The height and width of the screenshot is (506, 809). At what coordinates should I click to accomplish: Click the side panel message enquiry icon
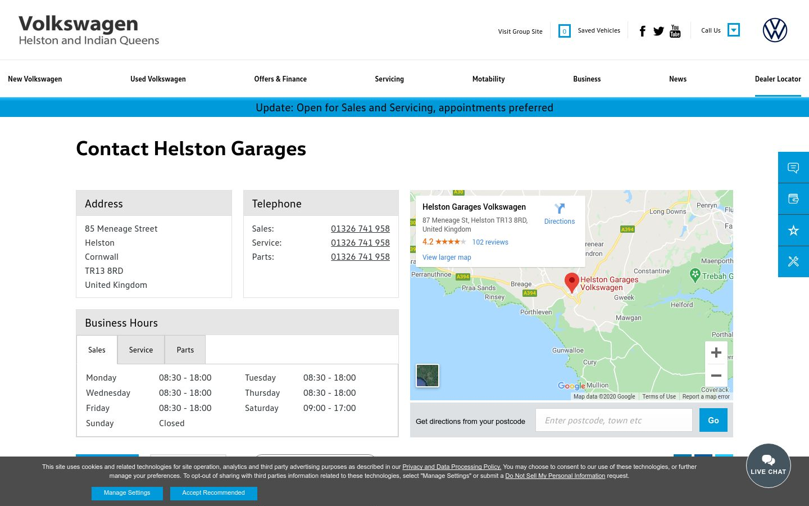tap(793, 168)
